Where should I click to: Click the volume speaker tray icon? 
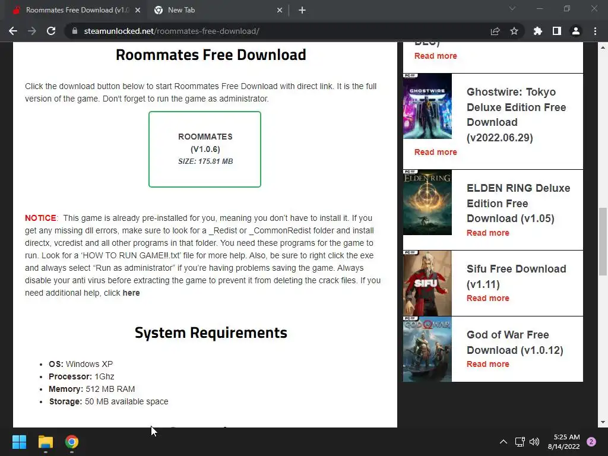pyautogui.click(x=534, y=442)
